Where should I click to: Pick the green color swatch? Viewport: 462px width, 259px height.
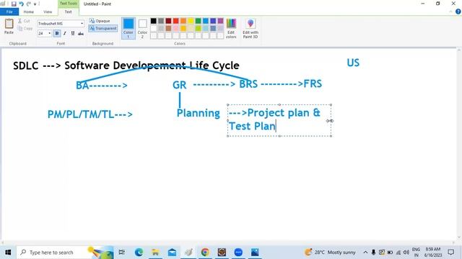pos(198,21)
